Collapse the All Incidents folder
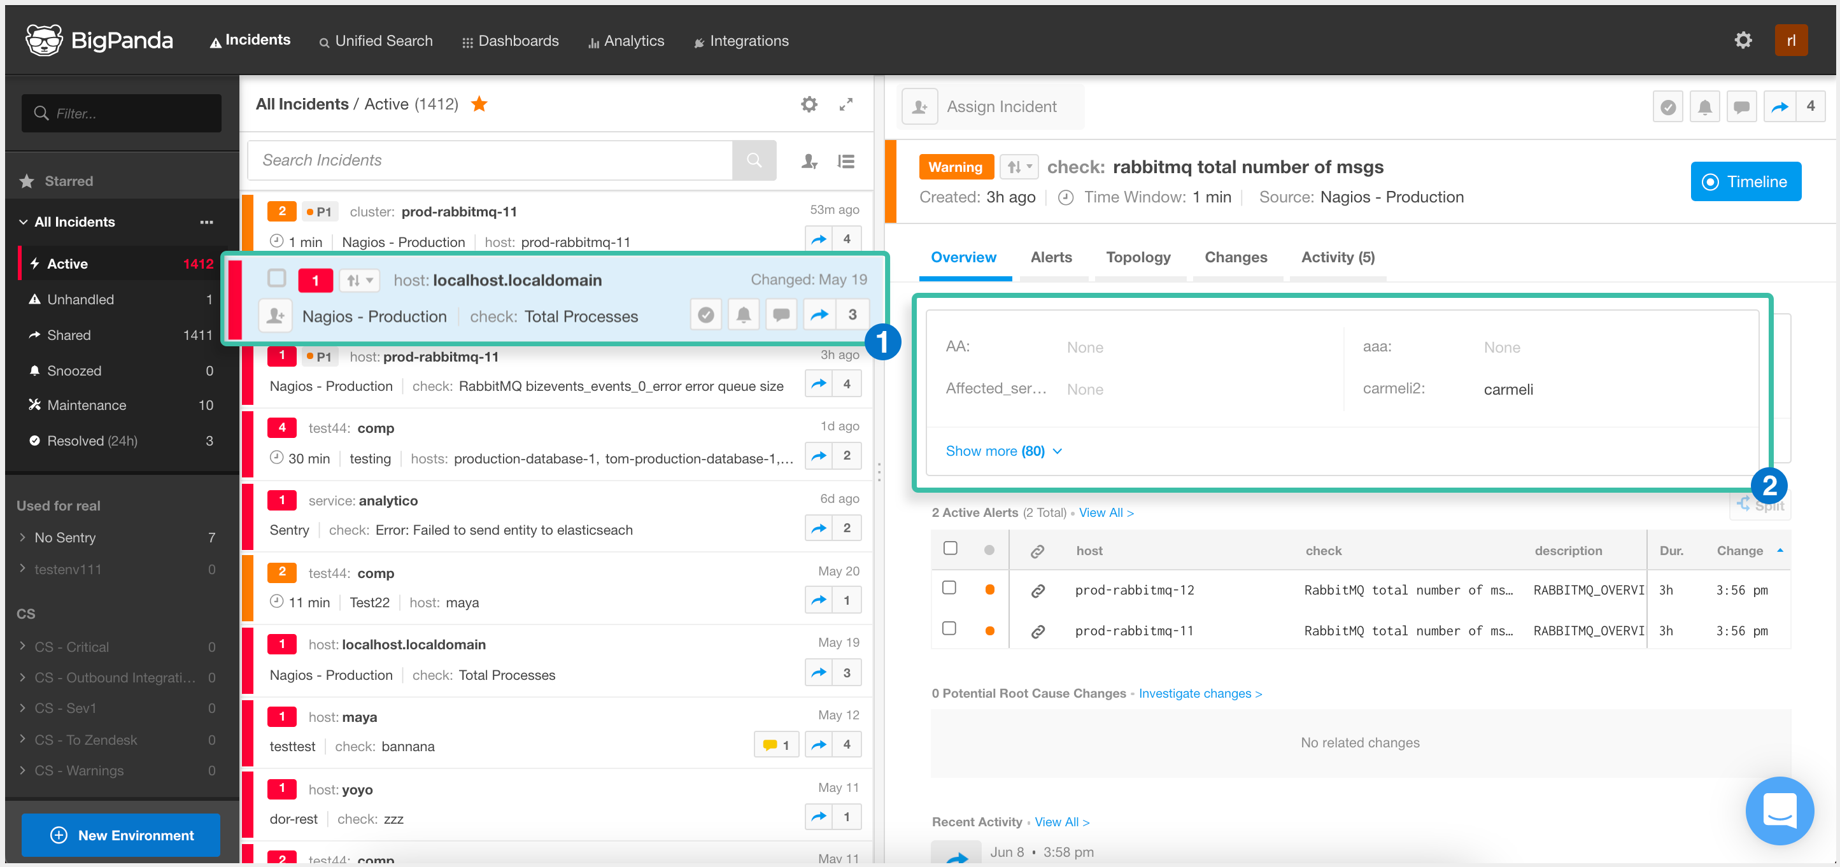The height and width of the screenshot is (867, 1840). (x=23, y=222)
